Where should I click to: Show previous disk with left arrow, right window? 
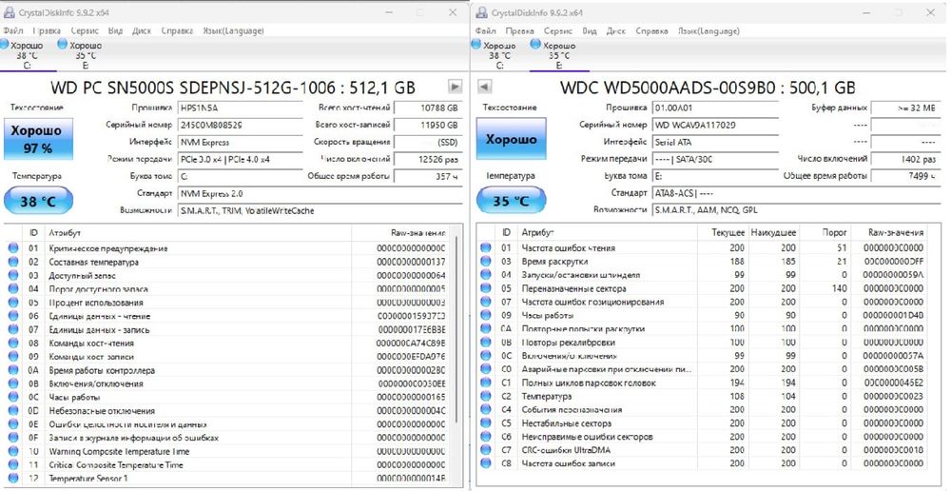(484, 87)
